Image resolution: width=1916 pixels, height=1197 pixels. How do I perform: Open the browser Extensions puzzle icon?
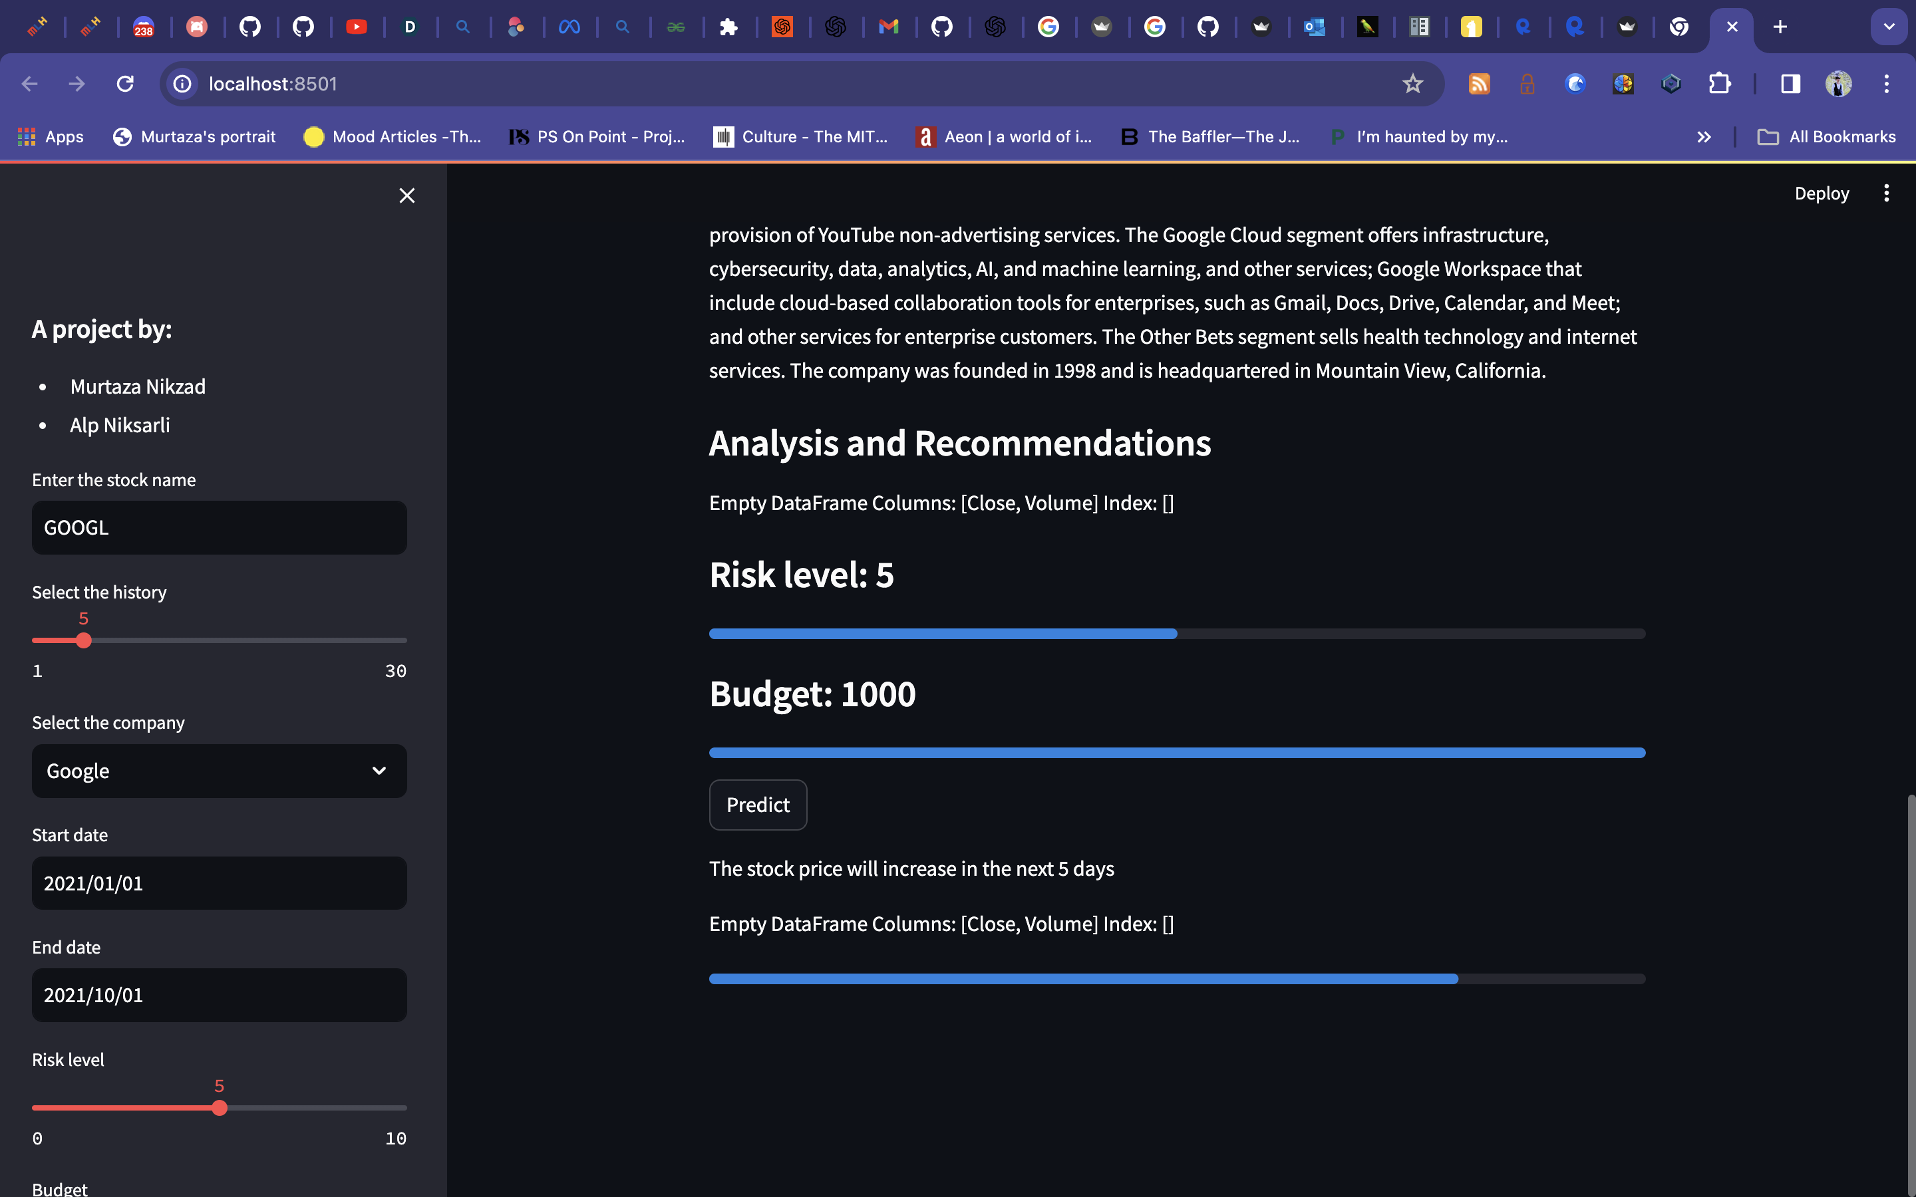(1719, 84)
